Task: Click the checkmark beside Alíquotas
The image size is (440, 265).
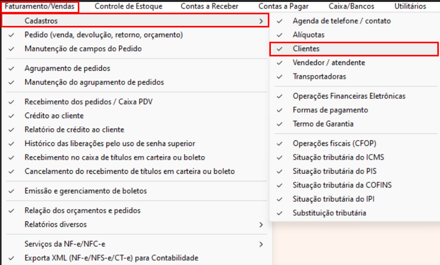Action: 279,35
